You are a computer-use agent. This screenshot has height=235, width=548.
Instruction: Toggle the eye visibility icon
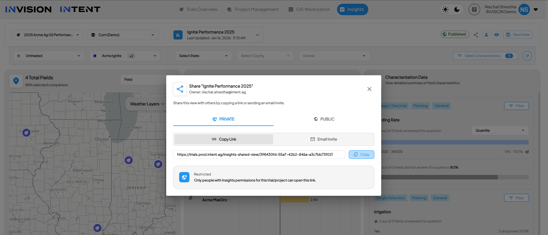point(497,35)
